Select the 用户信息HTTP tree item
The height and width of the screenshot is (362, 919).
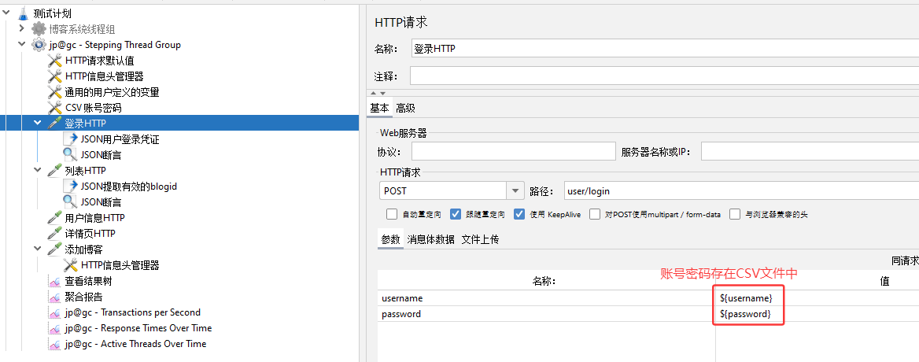point(94,218)
